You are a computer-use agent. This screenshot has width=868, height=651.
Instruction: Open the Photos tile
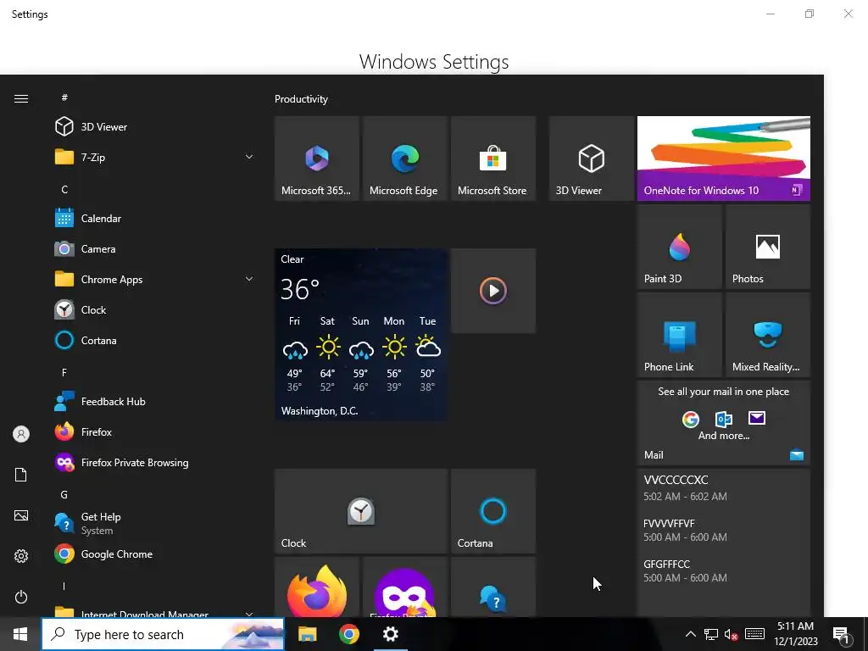pyautogui.click(x=768, y=247)
